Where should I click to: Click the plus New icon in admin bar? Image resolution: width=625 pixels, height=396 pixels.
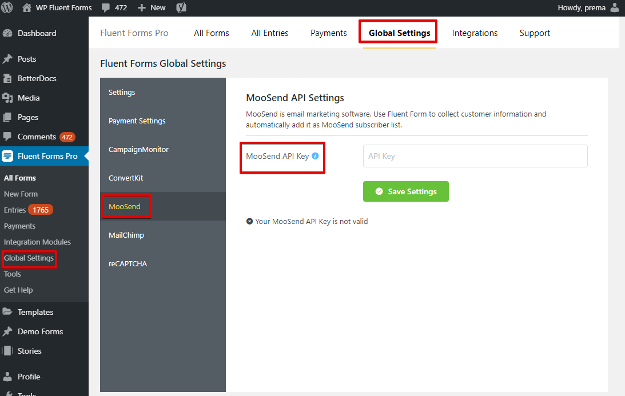(141, 8)
